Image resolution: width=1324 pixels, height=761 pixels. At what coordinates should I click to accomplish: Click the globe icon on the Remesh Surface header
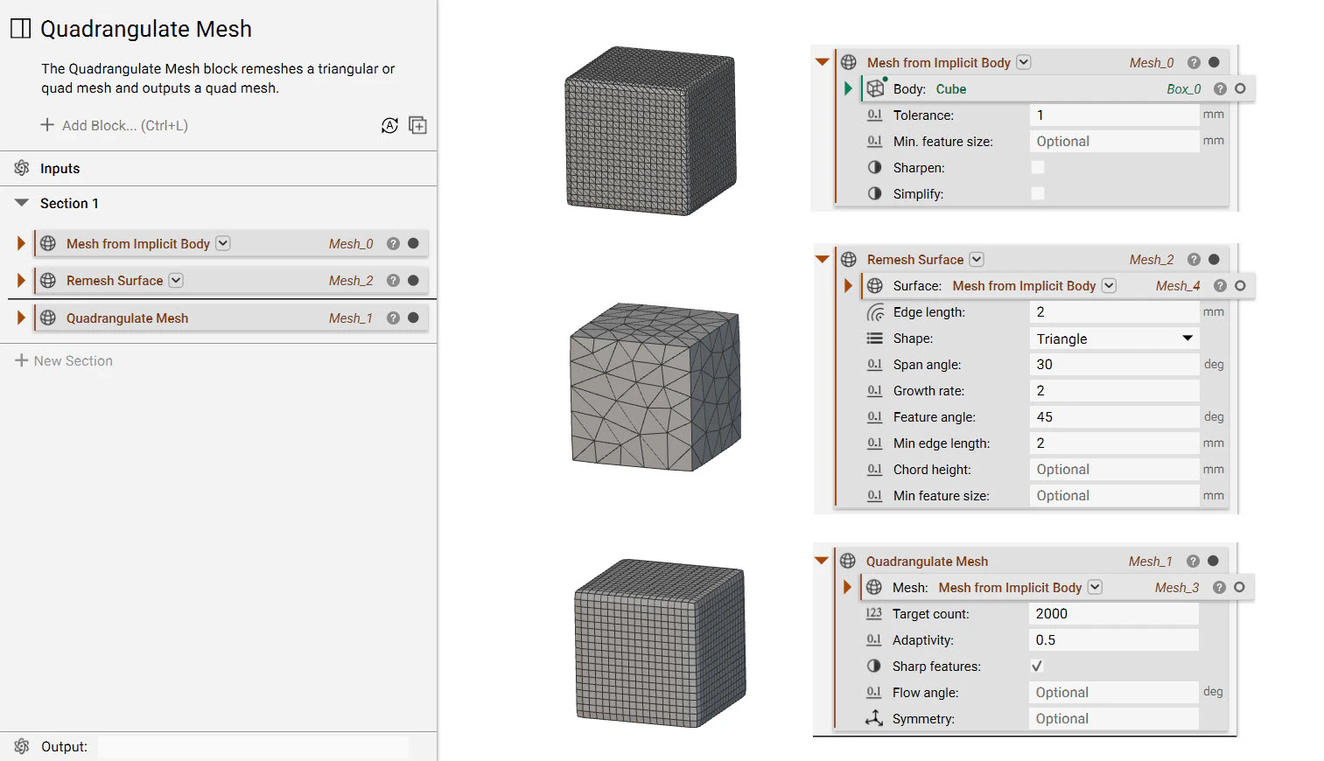coord(847,259)
